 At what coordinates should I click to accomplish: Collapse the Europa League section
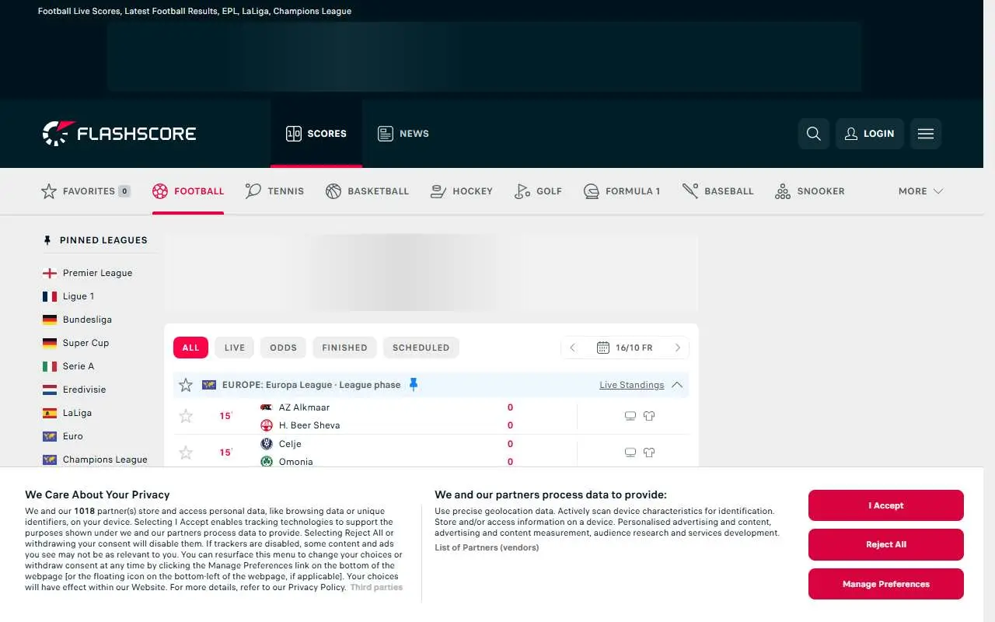[677, 385]
